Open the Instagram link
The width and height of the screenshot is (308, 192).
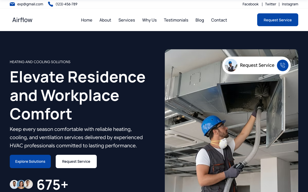tap(290, 4)
